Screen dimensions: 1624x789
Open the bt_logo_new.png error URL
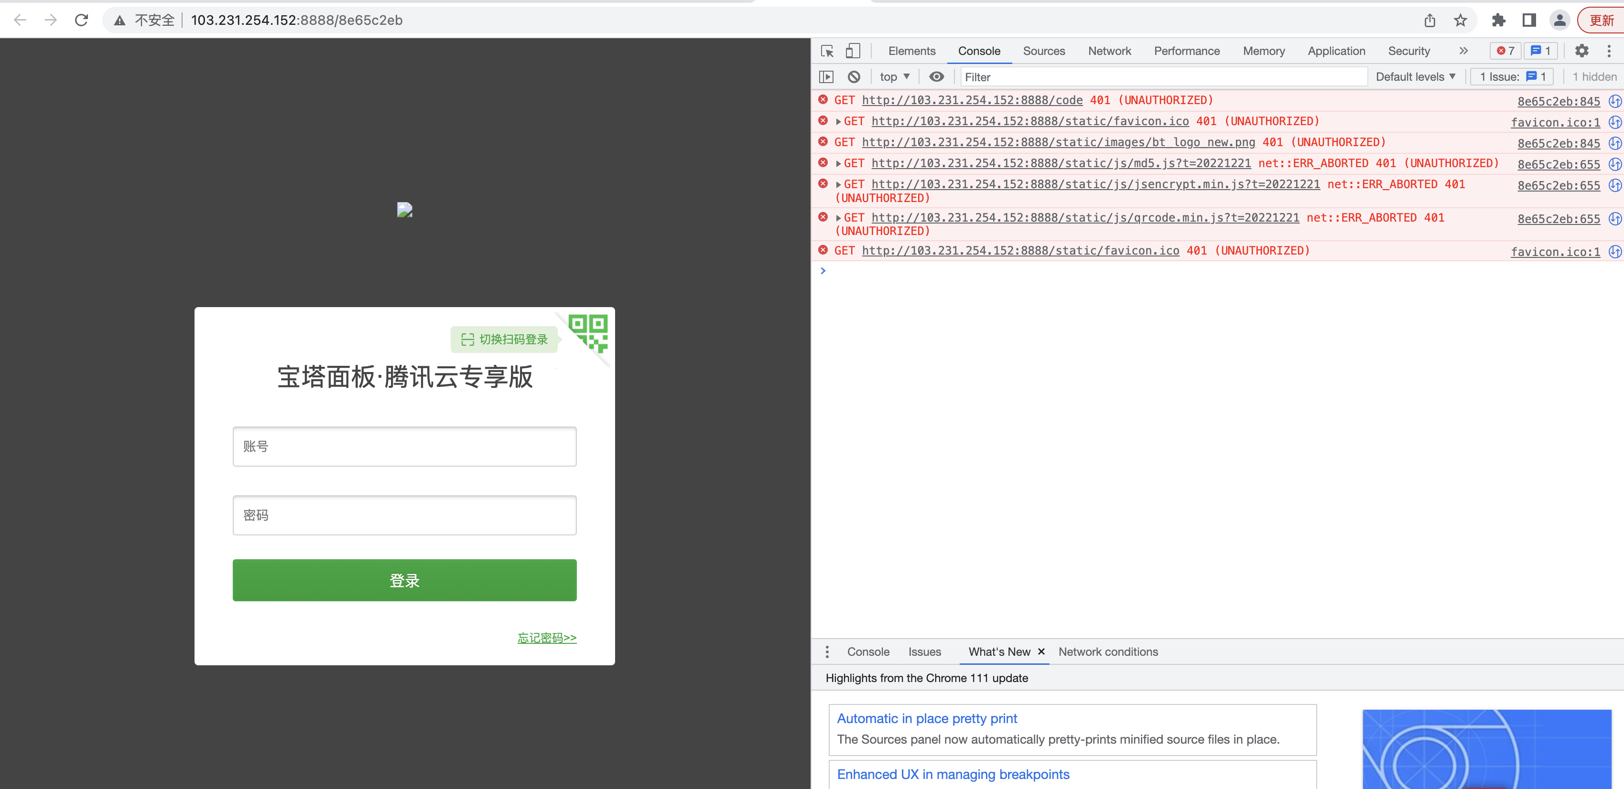click(1059, 142)
